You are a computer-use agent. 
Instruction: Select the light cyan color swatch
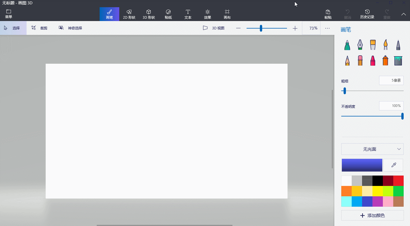[346, 201]
